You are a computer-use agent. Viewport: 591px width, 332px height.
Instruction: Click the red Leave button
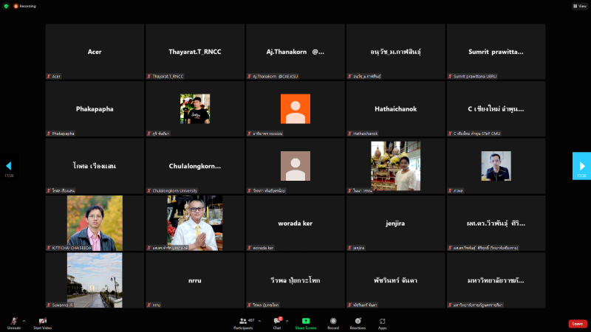click(x=577, y=323)
